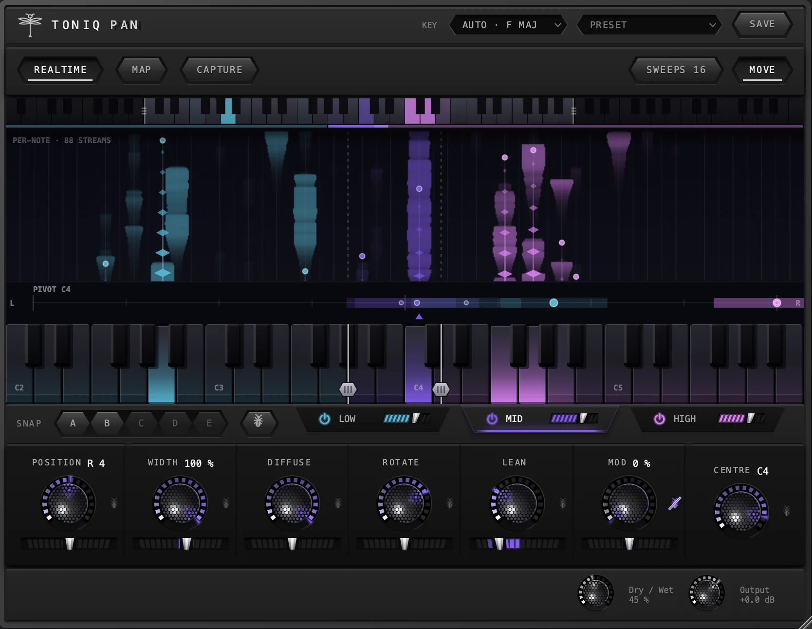
Task: Click the Mod knob
Action: coord(629,503)
